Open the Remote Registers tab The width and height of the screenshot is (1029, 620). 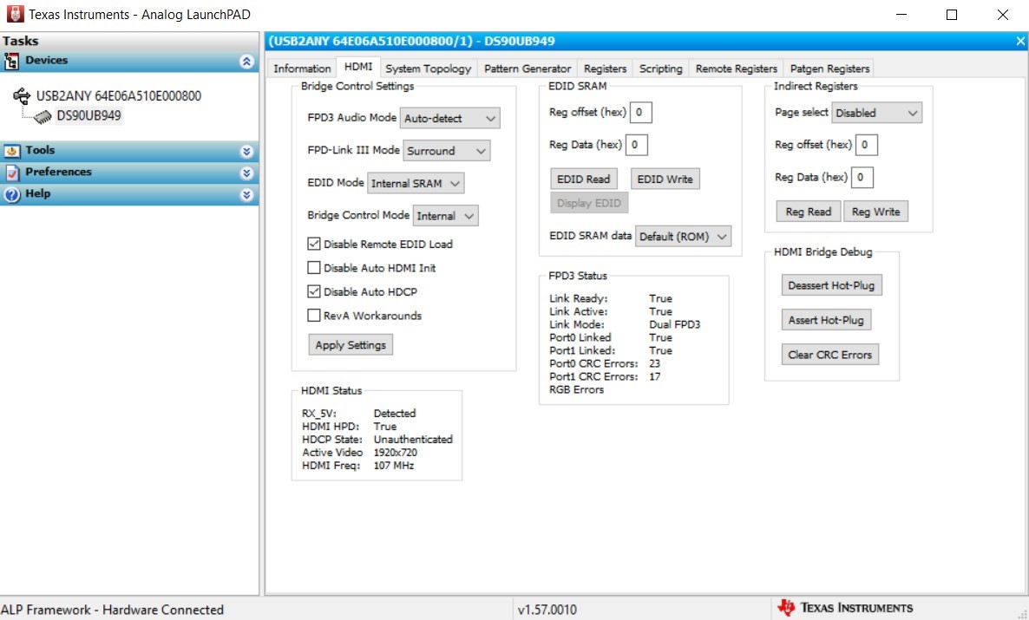click(x=737, y=69)
